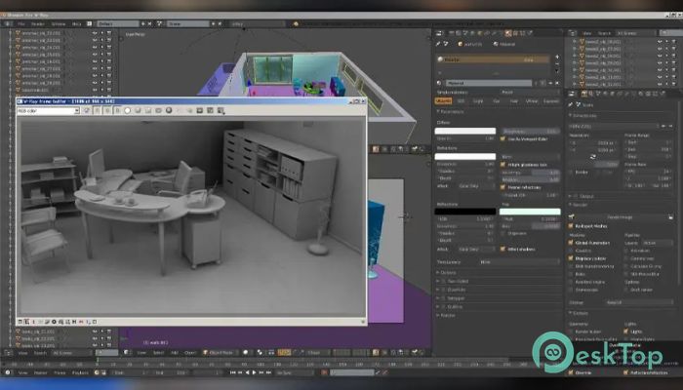Click the Refraction black color swatch
The width and height of the screenshot is (683, 390).
[465, 212]
